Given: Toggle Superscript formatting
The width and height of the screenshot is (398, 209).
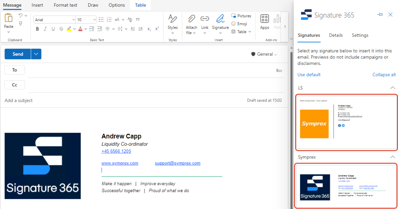Looking at the screenshot, I should click(x=157, y=29).
